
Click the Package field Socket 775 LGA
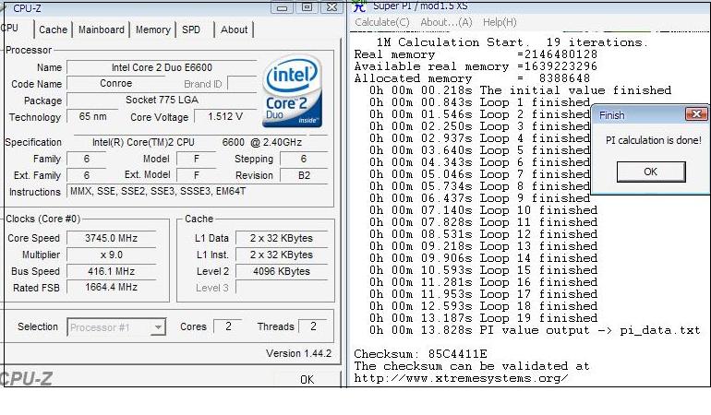pos(162,100)
